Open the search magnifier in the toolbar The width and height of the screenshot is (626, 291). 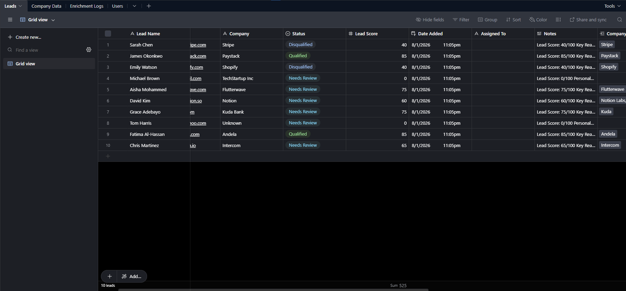[619, 20]
